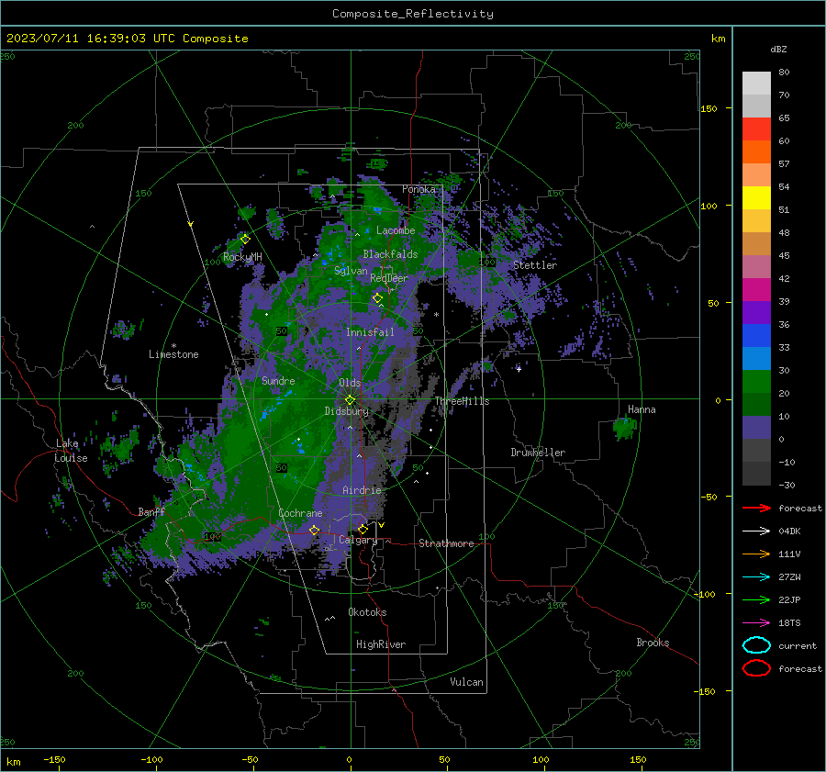
Task: Click the bright yellow 54 dBZ swatch
Action: point(756,197)
